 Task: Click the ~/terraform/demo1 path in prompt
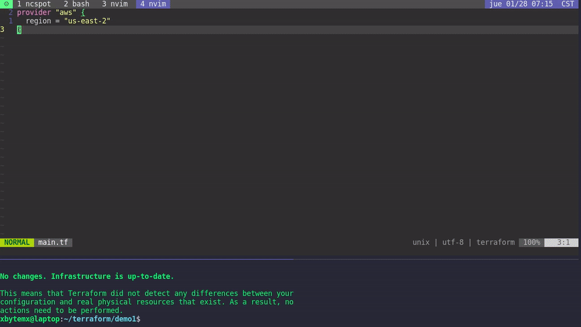[100, 319]
